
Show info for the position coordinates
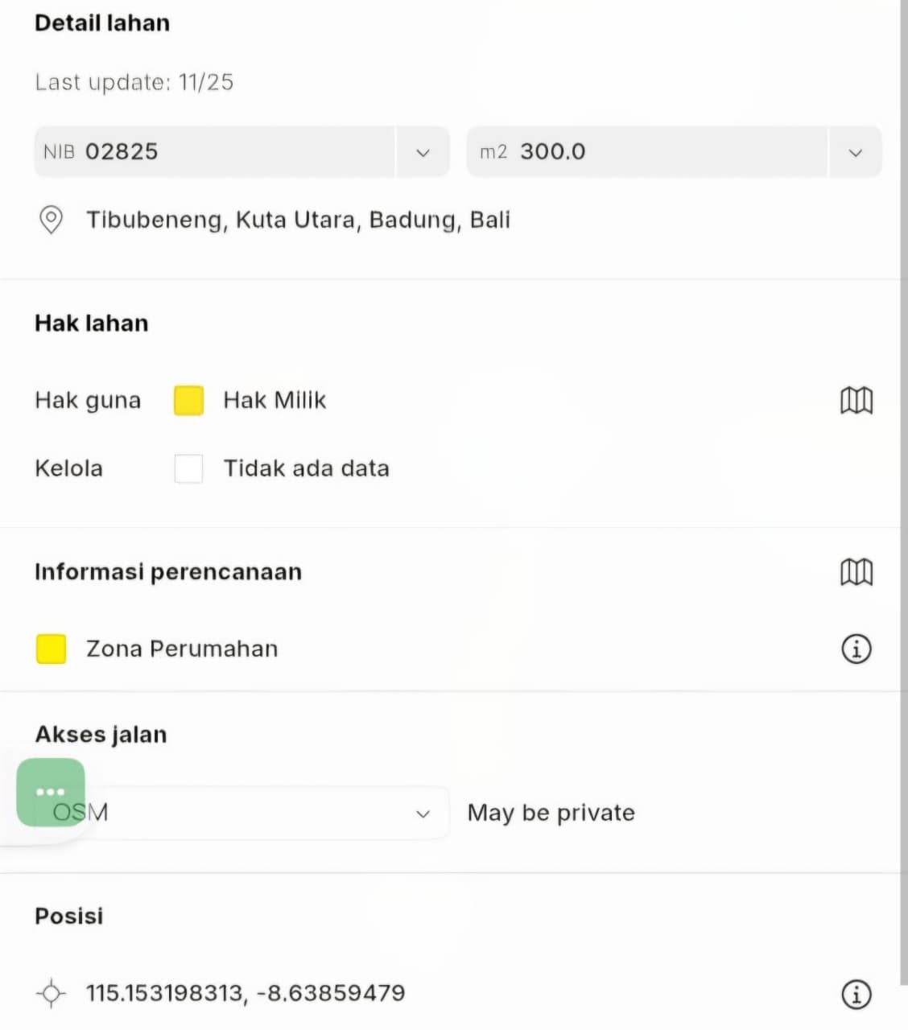tap(856, 994)
